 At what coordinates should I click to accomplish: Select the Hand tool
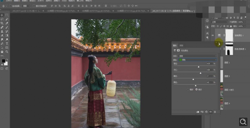(2, 52)
